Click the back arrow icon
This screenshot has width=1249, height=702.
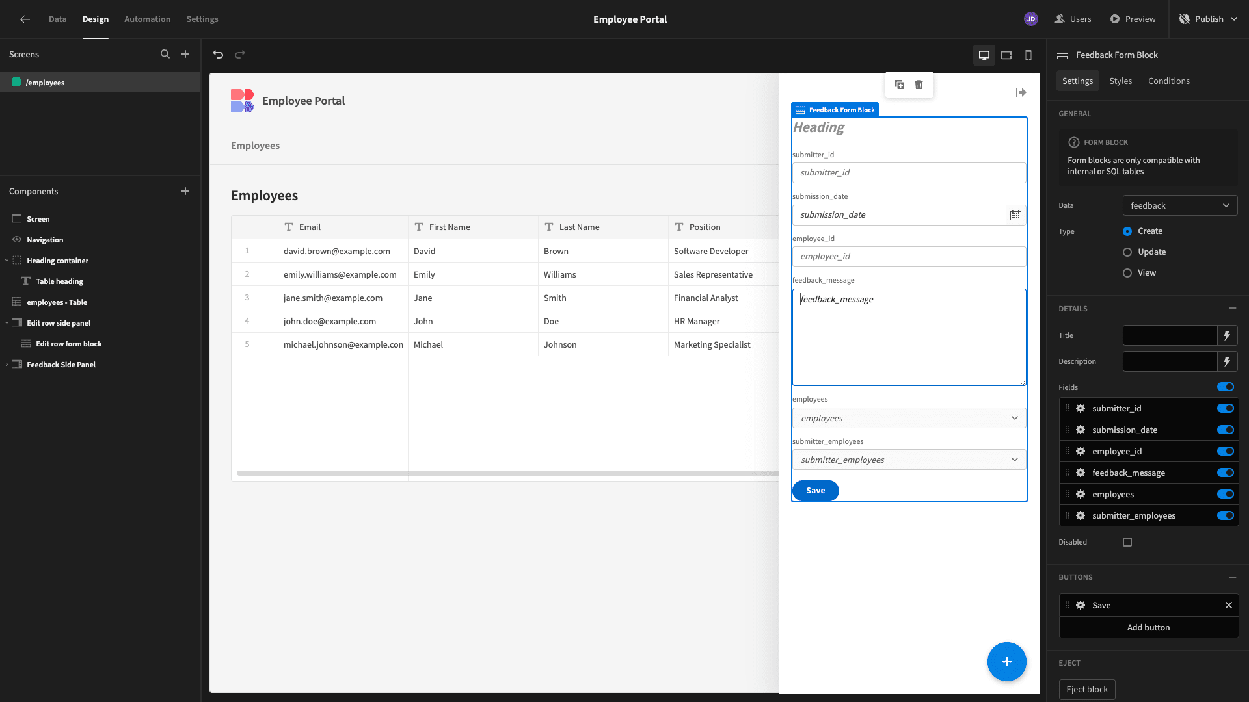point(25,19)
